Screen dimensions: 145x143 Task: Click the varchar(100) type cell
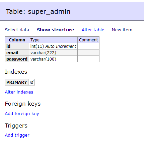click(53, 59)
